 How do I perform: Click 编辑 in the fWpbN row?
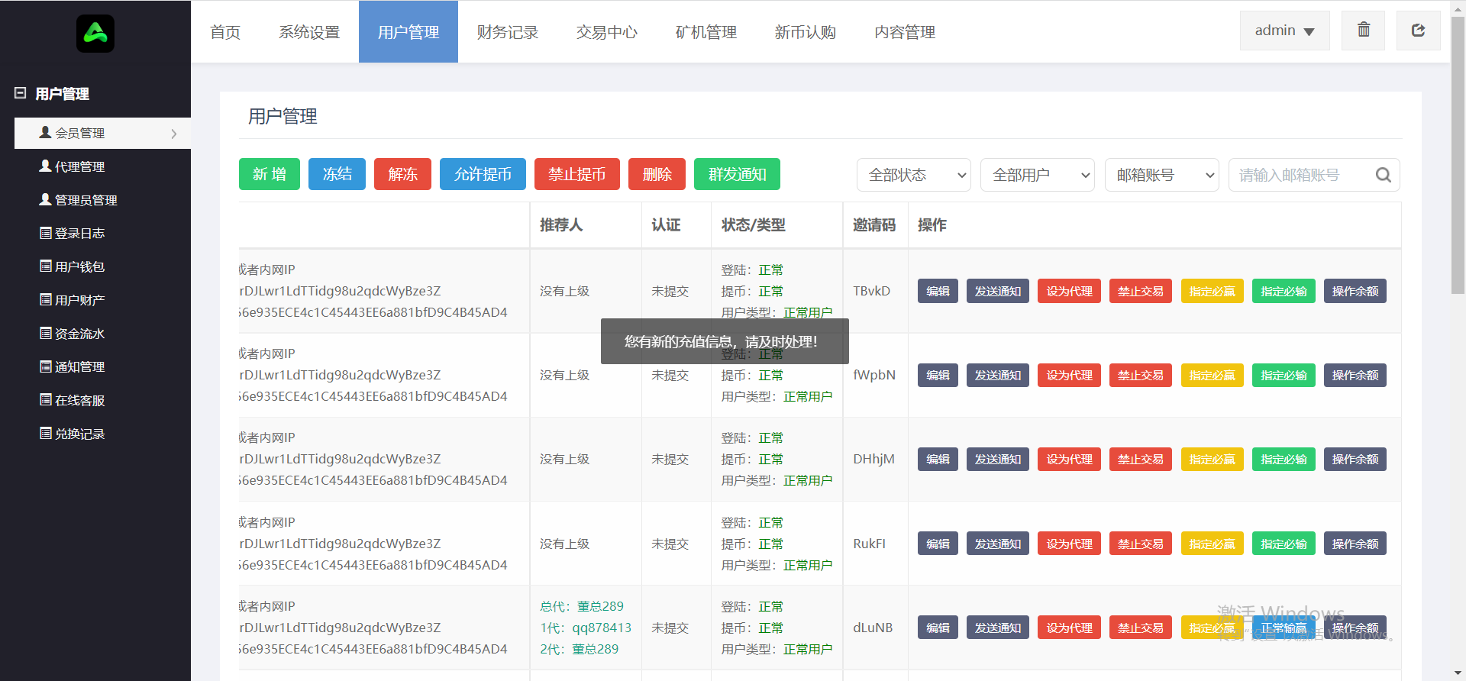coord(938,375)
